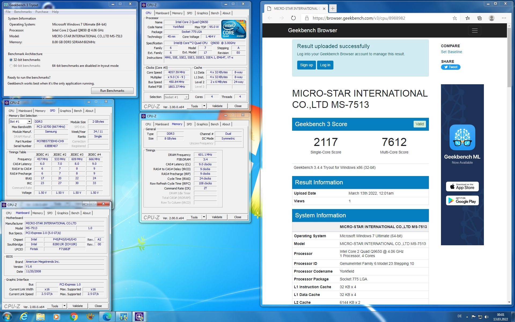
Task: Expand the Geekbench Browser hamburger menu
Action: tap(474, 31)
